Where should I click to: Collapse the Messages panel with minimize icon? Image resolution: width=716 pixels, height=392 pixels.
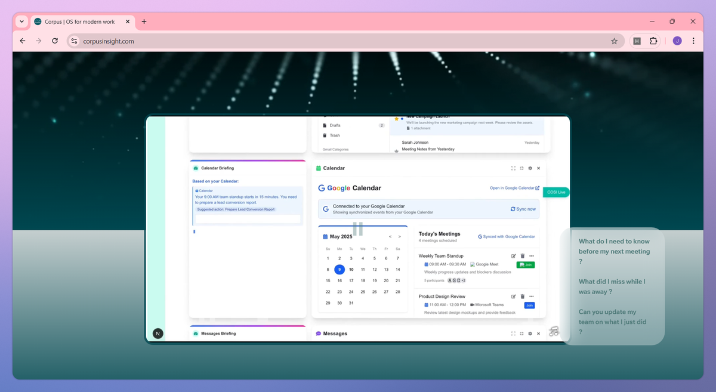tap(521, 334)
